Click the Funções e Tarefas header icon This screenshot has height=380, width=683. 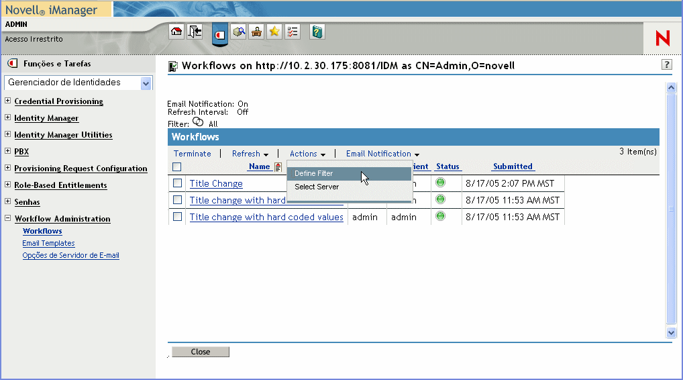point(13,64)
